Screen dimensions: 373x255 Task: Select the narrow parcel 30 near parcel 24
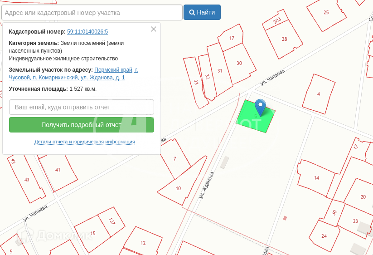point(334,213)
